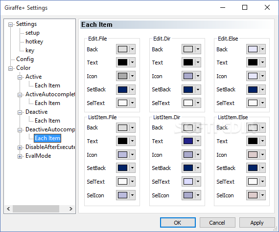Select Each Item under Active
This screenshot has height=232, width=279.
(x=47, y=85)
